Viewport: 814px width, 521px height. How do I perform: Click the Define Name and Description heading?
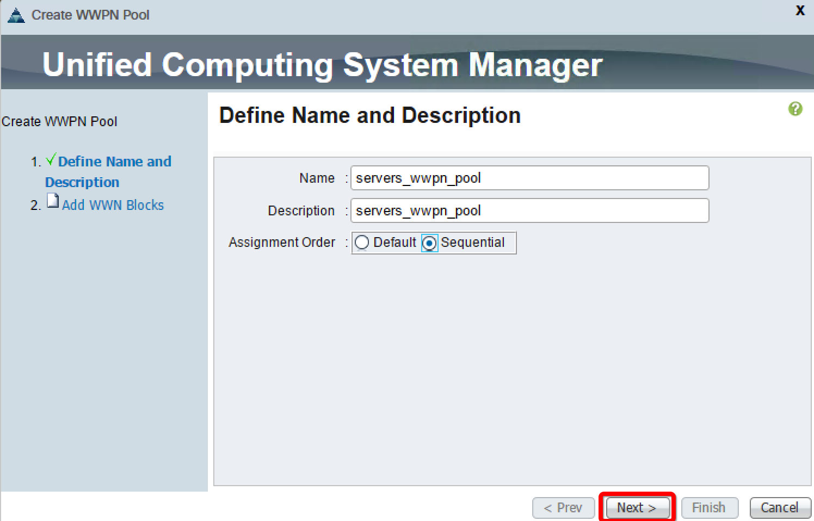370,115
